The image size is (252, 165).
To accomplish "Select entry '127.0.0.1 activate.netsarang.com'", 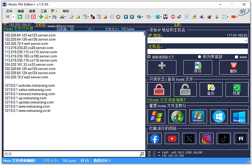I will (30, 85).
